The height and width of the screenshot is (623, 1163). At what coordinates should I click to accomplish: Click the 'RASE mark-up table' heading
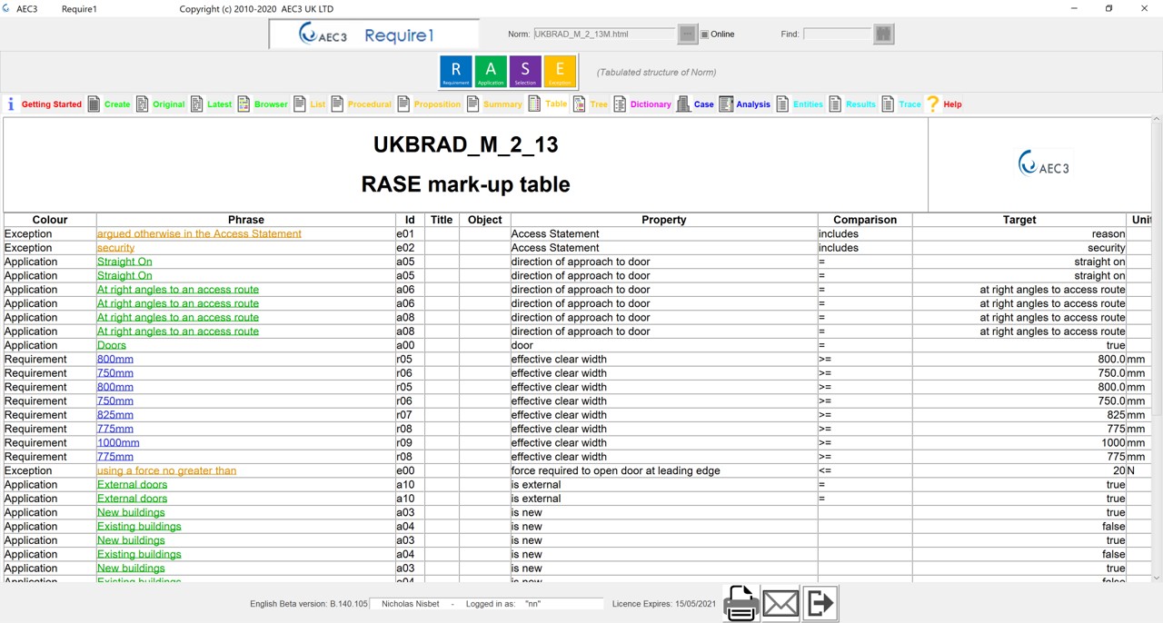(x=465, y=184)
